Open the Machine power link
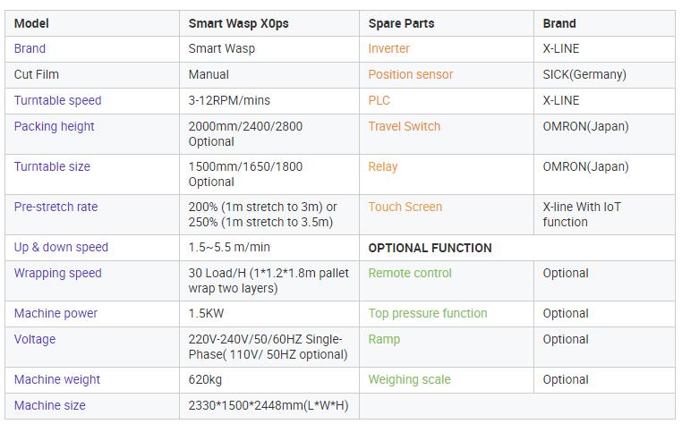Screen dimensions: 682x424 pyautogui.click(x=55, y=313)
